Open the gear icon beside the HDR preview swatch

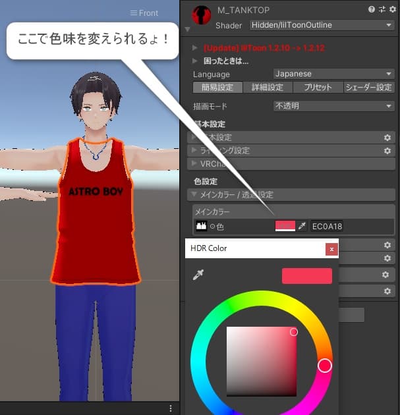(386, 275)
